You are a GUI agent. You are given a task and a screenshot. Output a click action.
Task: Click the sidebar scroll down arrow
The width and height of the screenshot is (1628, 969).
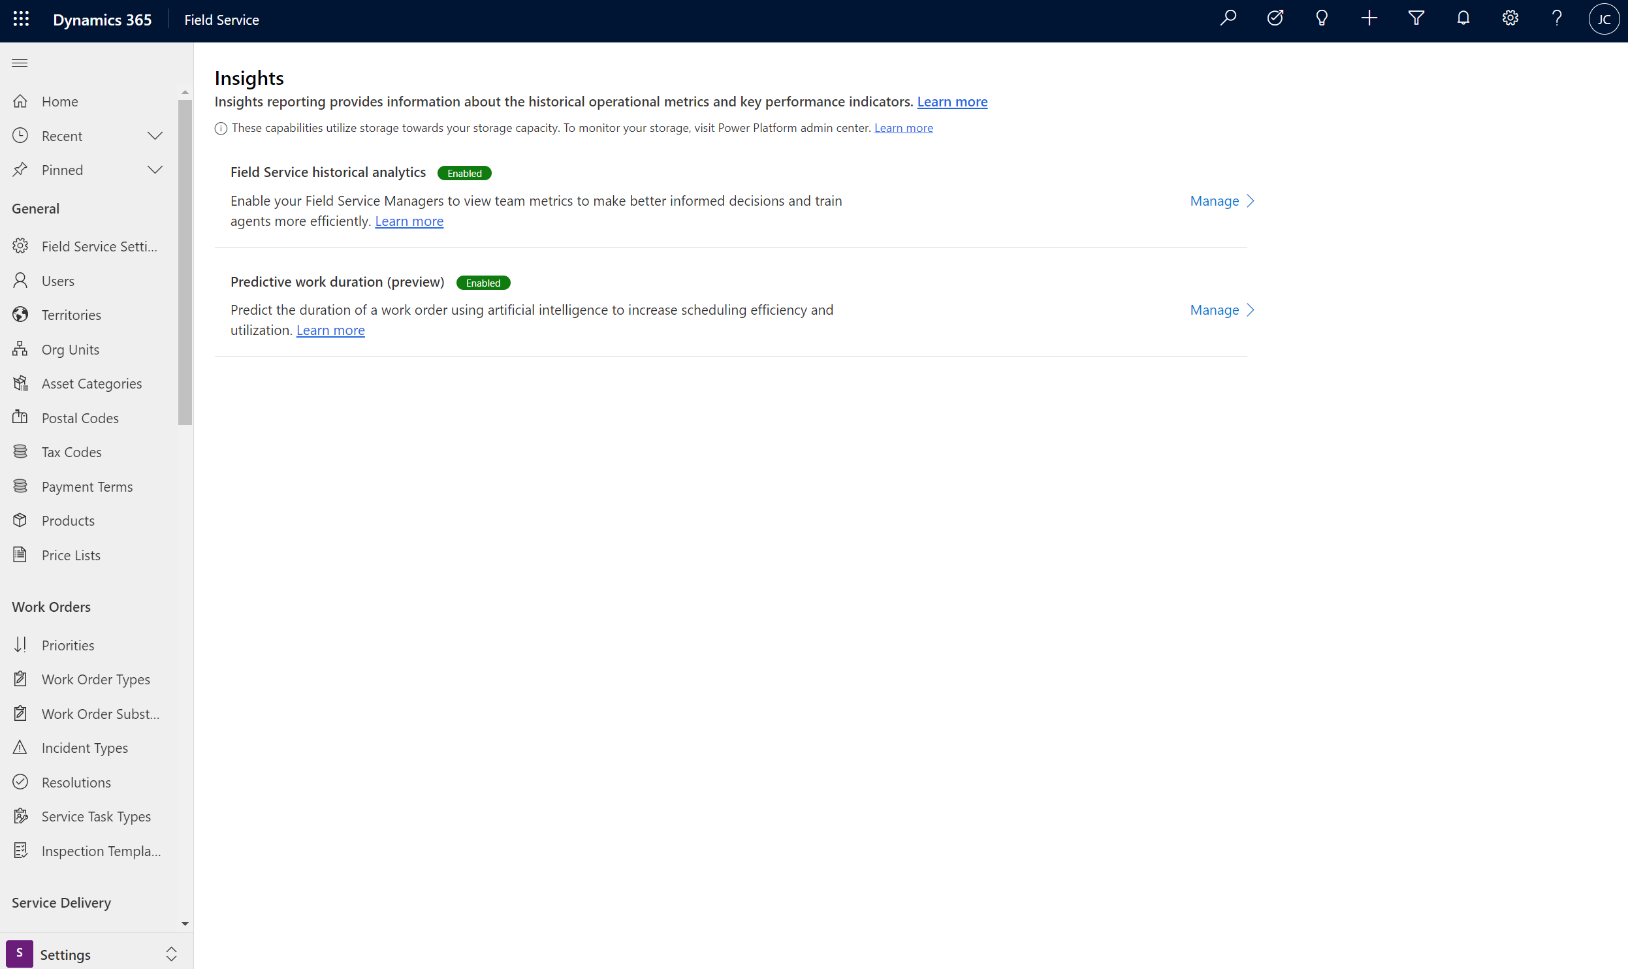click(185, 923)
